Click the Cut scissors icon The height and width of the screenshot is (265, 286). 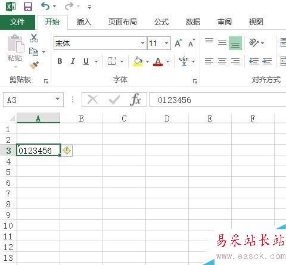click(34, 38)
